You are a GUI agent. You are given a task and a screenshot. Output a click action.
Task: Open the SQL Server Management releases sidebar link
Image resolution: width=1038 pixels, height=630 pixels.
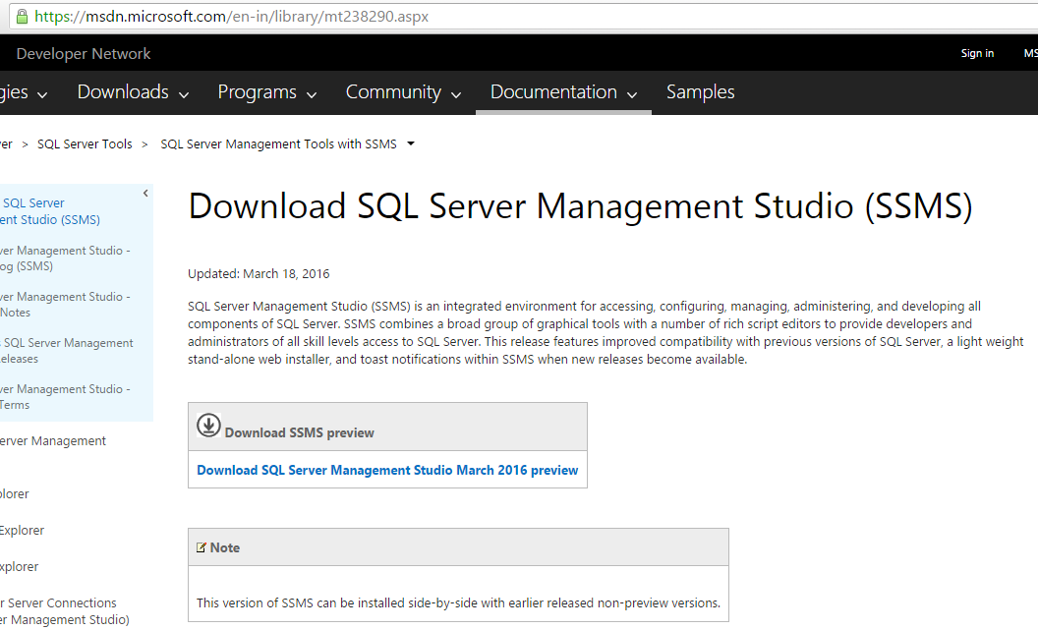point(66,351)
